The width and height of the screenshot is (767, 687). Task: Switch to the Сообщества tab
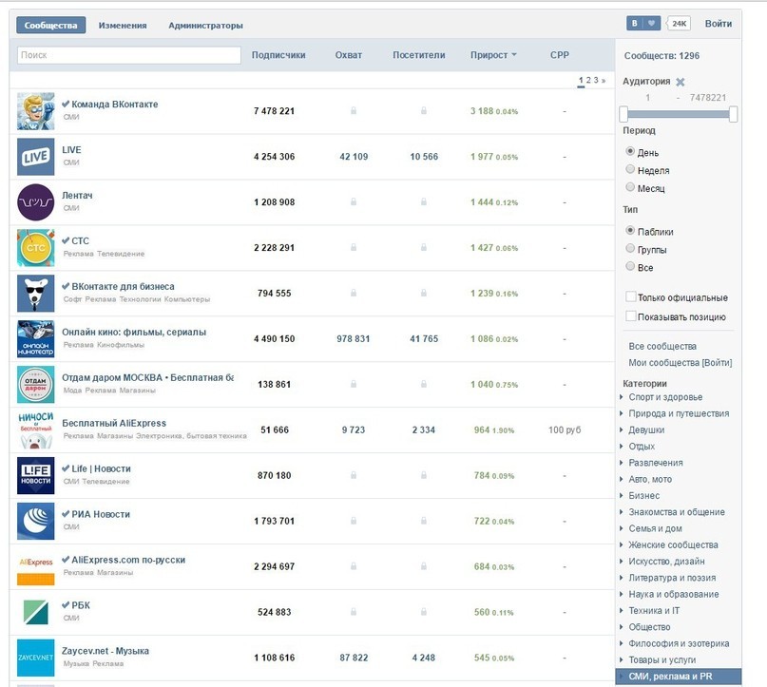pyautogui.click(x=51, y=26)
